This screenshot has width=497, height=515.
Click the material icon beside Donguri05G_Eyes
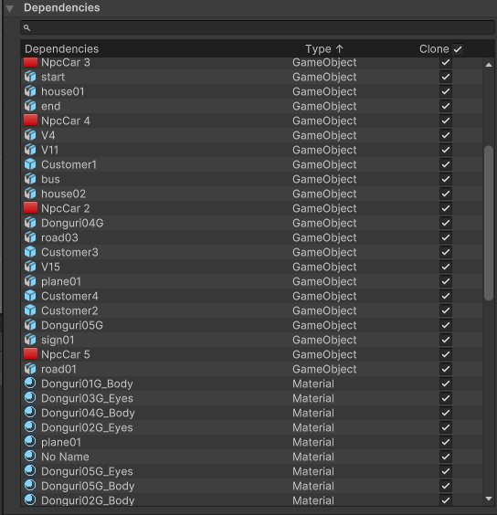click(30, 471)
